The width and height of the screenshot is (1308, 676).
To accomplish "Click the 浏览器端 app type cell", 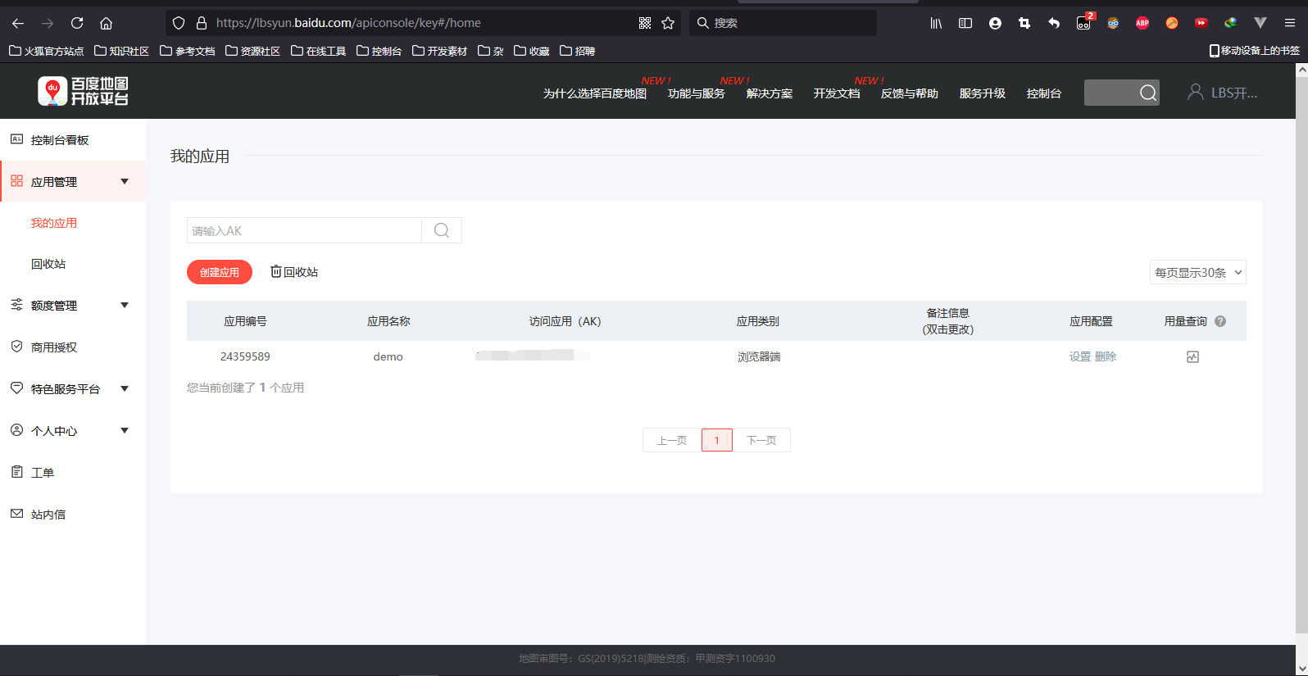I will point(759,356).
